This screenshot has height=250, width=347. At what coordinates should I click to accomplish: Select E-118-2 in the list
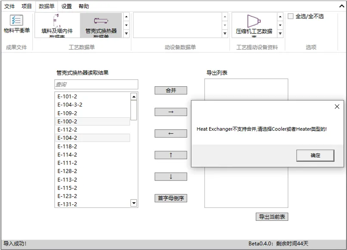93,146
